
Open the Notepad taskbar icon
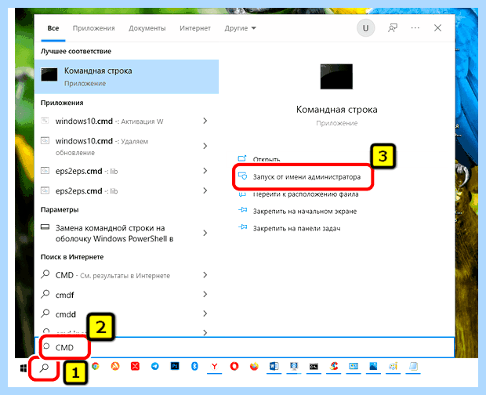tap(413, 367)
